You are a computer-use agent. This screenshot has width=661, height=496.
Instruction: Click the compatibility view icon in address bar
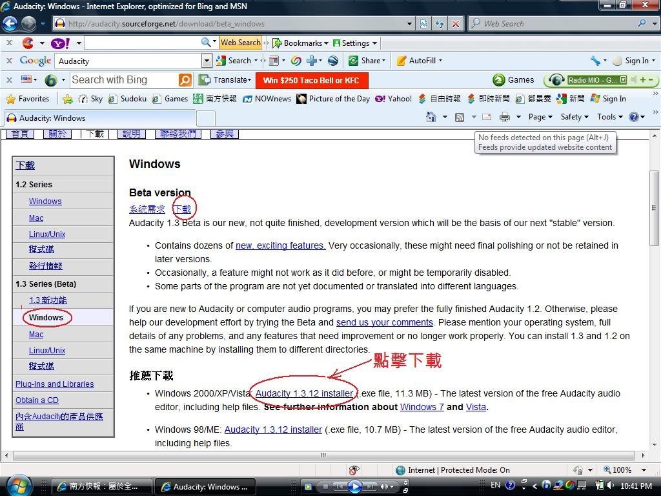click(423, 24)
